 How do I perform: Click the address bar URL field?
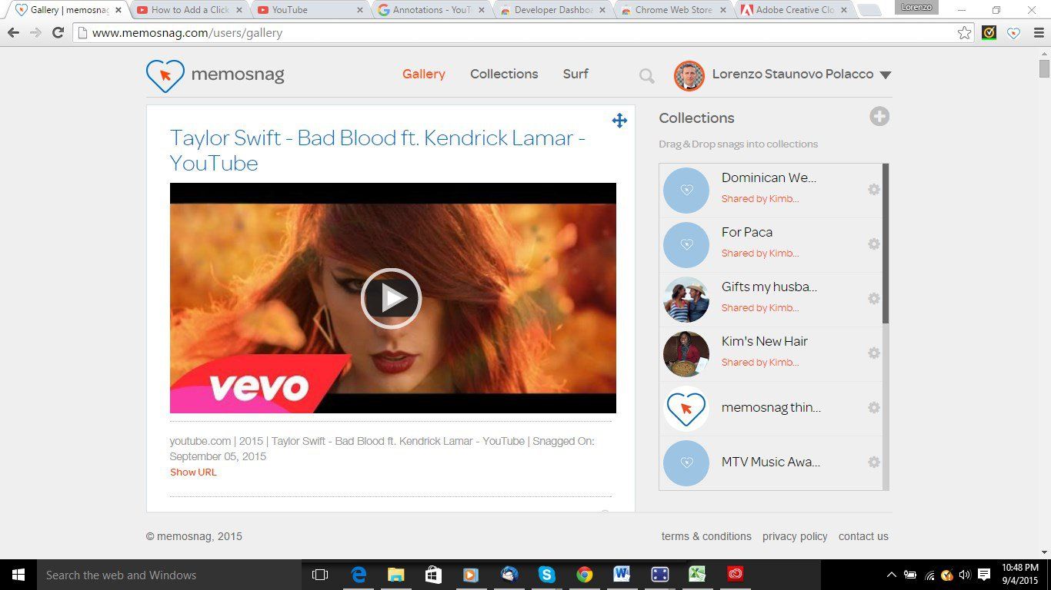click(x=524, y=33)
